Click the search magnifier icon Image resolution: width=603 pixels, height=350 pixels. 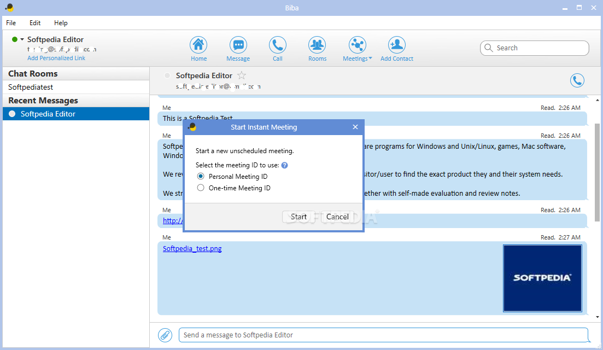click(489, 48)
